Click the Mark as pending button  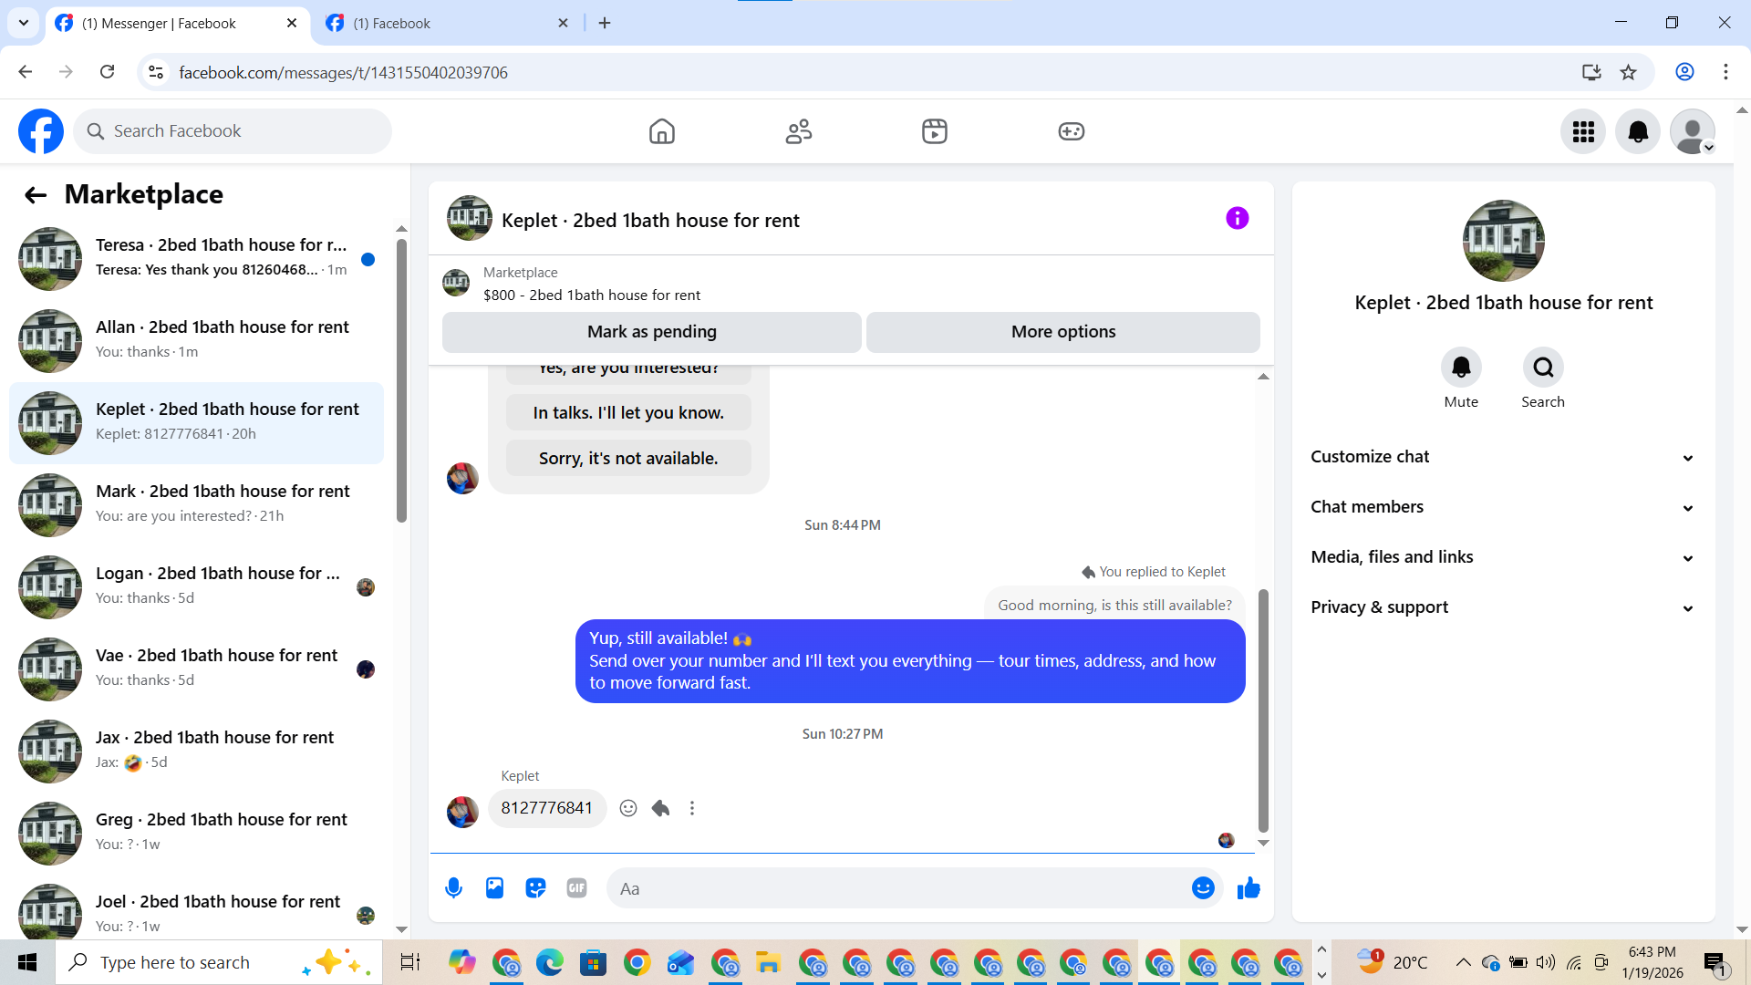[651, 332]
